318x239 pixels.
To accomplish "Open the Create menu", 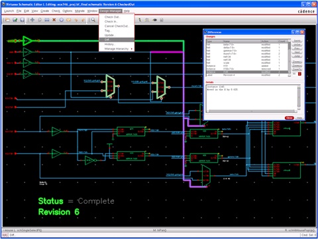I will pyautogui.click(x=45, y=11).
